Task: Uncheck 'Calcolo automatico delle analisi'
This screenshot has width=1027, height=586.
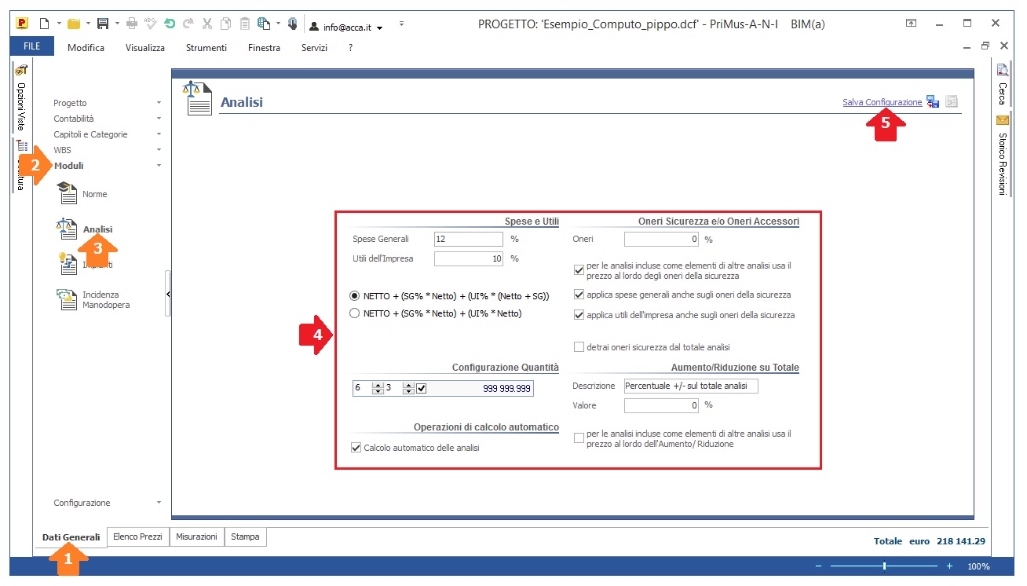Action: [x=356, y=448]
